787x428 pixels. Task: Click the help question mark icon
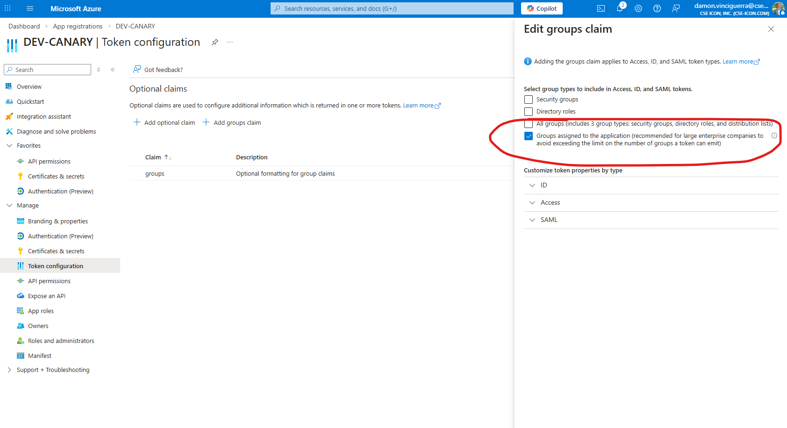(657, 8)
